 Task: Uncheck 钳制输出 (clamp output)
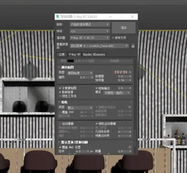tap(97, 88)
